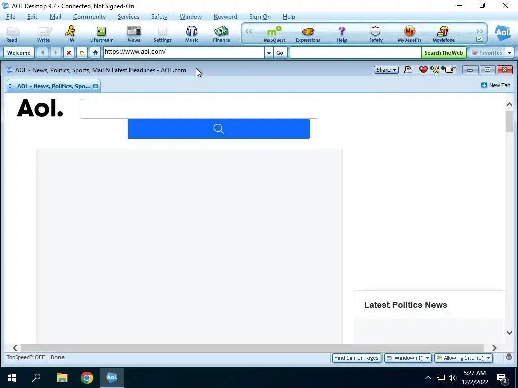This screenshot has height=388, width=518.
Task: Click the Write mail icon
Action: [44, 34]
